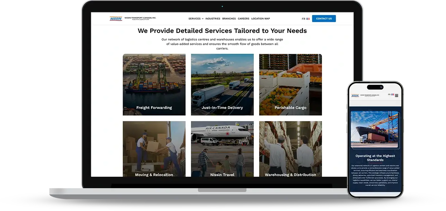
Task: Go to LOCATION MAP from the navbar
Action: tap(261, 18)
